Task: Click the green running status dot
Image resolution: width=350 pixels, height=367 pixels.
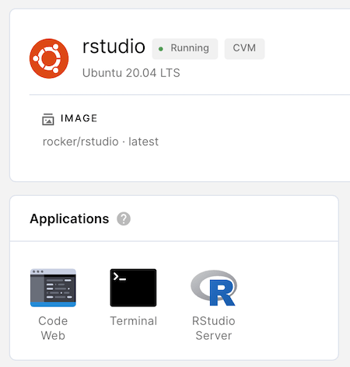Action: click(x=161, y=49)
